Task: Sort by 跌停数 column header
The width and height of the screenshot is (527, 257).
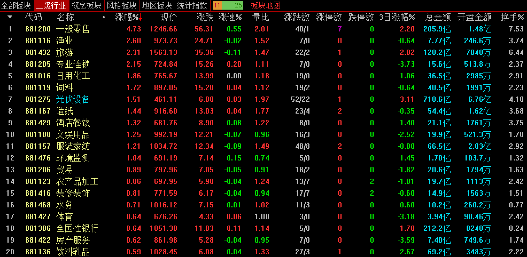Action: (x=361, y=17)
